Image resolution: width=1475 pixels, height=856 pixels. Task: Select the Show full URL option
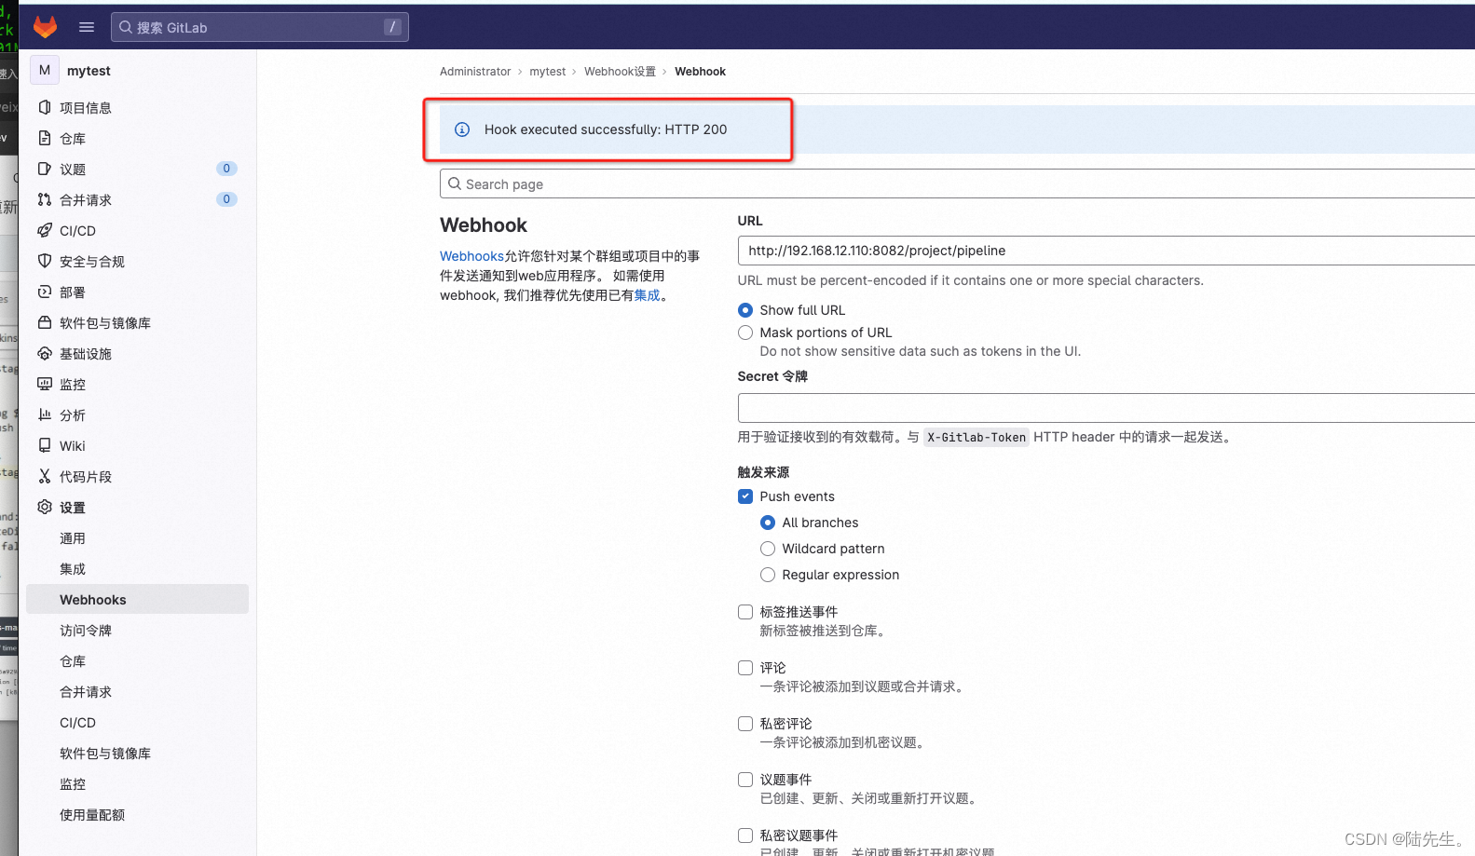click(745, 310)
